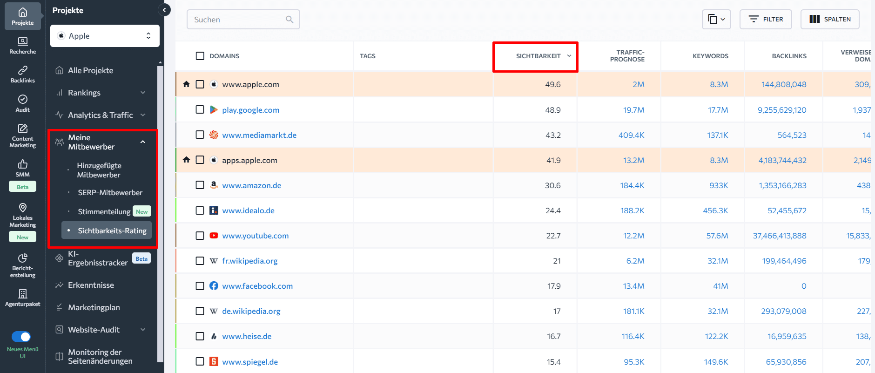Click the Erkenntnisse chart icon

pos(59,285)
